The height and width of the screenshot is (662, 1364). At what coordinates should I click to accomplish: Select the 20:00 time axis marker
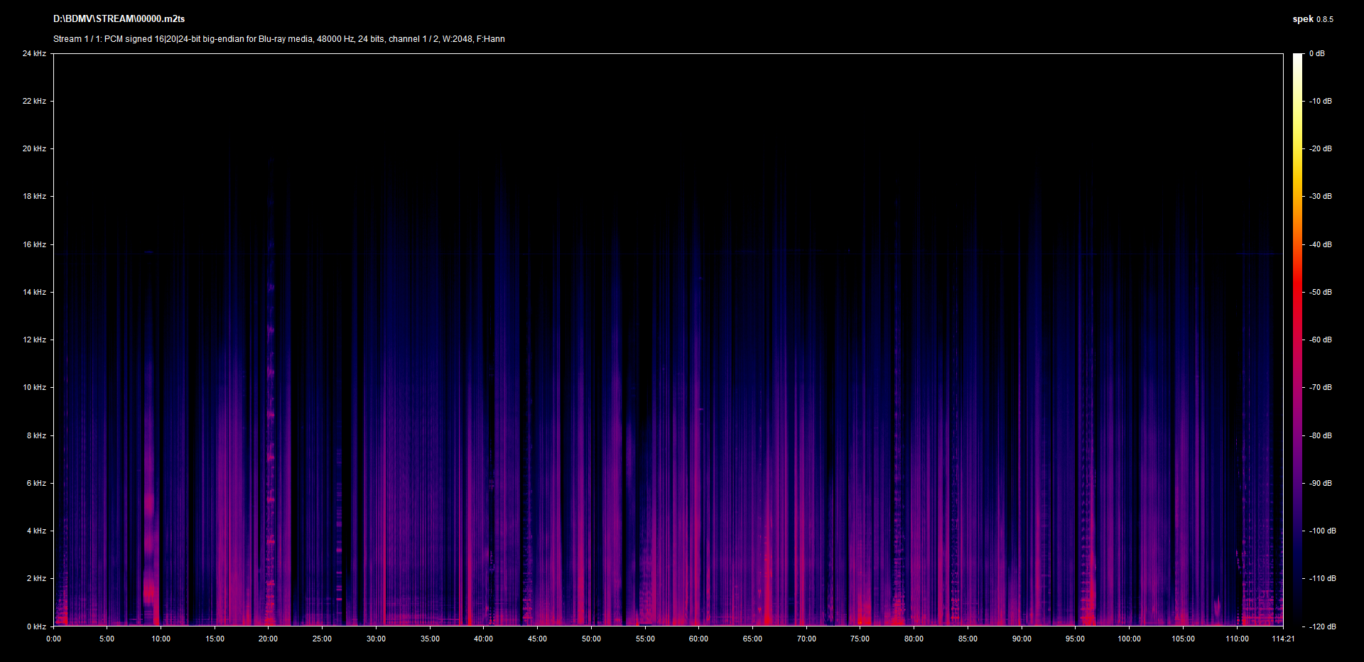[x=268, y=639]
